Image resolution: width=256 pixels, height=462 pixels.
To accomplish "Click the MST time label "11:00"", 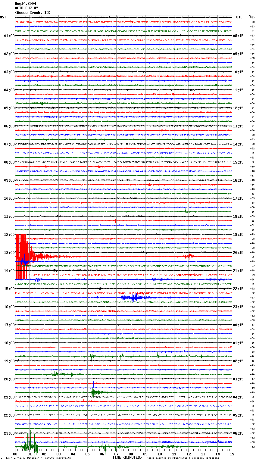I will pyautogui.click(x=9, y=217).
